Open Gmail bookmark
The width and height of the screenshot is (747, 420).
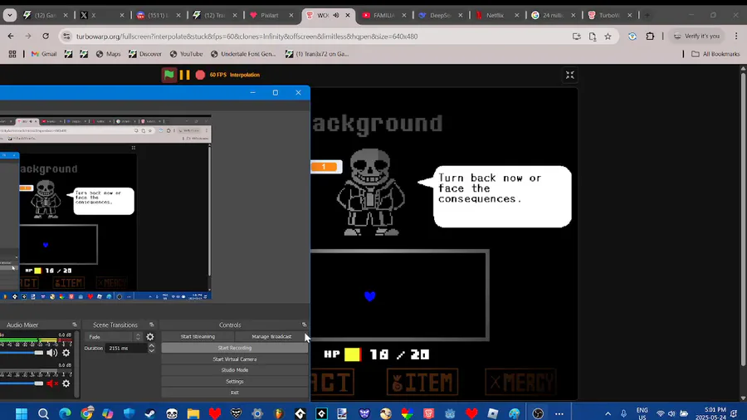pos(44,54)
